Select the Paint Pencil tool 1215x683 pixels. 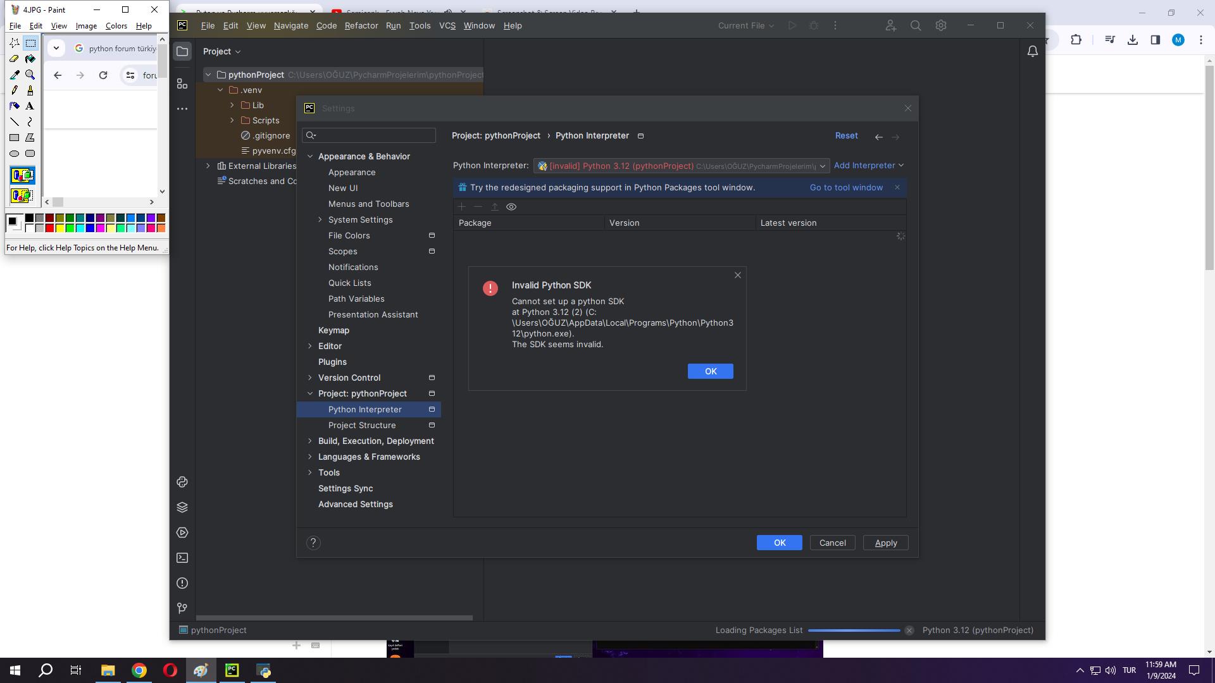pyautogui.click(x=14, y=90)
